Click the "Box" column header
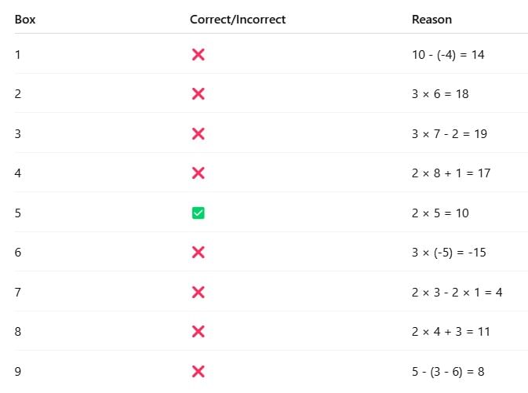This screenshot has width=528, height=393. click(x=25, y=20)
